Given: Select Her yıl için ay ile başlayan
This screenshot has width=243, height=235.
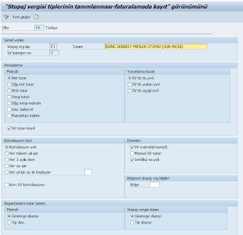Looking at the screenshot, I should pyautogui.click(x=7, y=172).
